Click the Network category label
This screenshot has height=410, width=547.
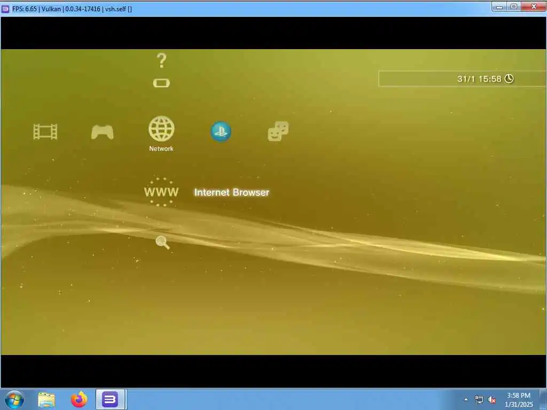pyautogui.click(x=161, y=148)
